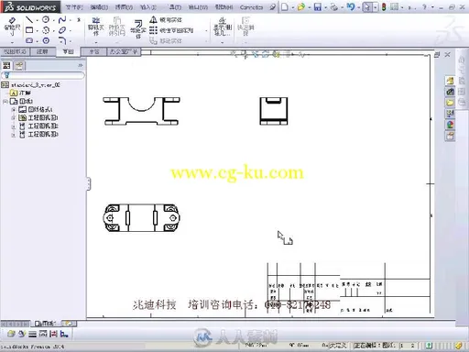The height and width of the screenshot is (352, 469).
Task: Expand the 图纸格式1 tree node
Action: (14, 109)
